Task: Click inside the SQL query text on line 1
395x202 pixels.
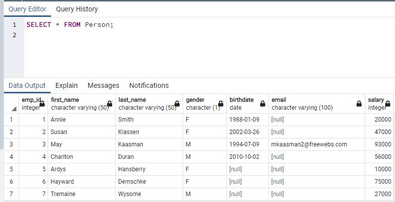Action: (x=69, y=25)
